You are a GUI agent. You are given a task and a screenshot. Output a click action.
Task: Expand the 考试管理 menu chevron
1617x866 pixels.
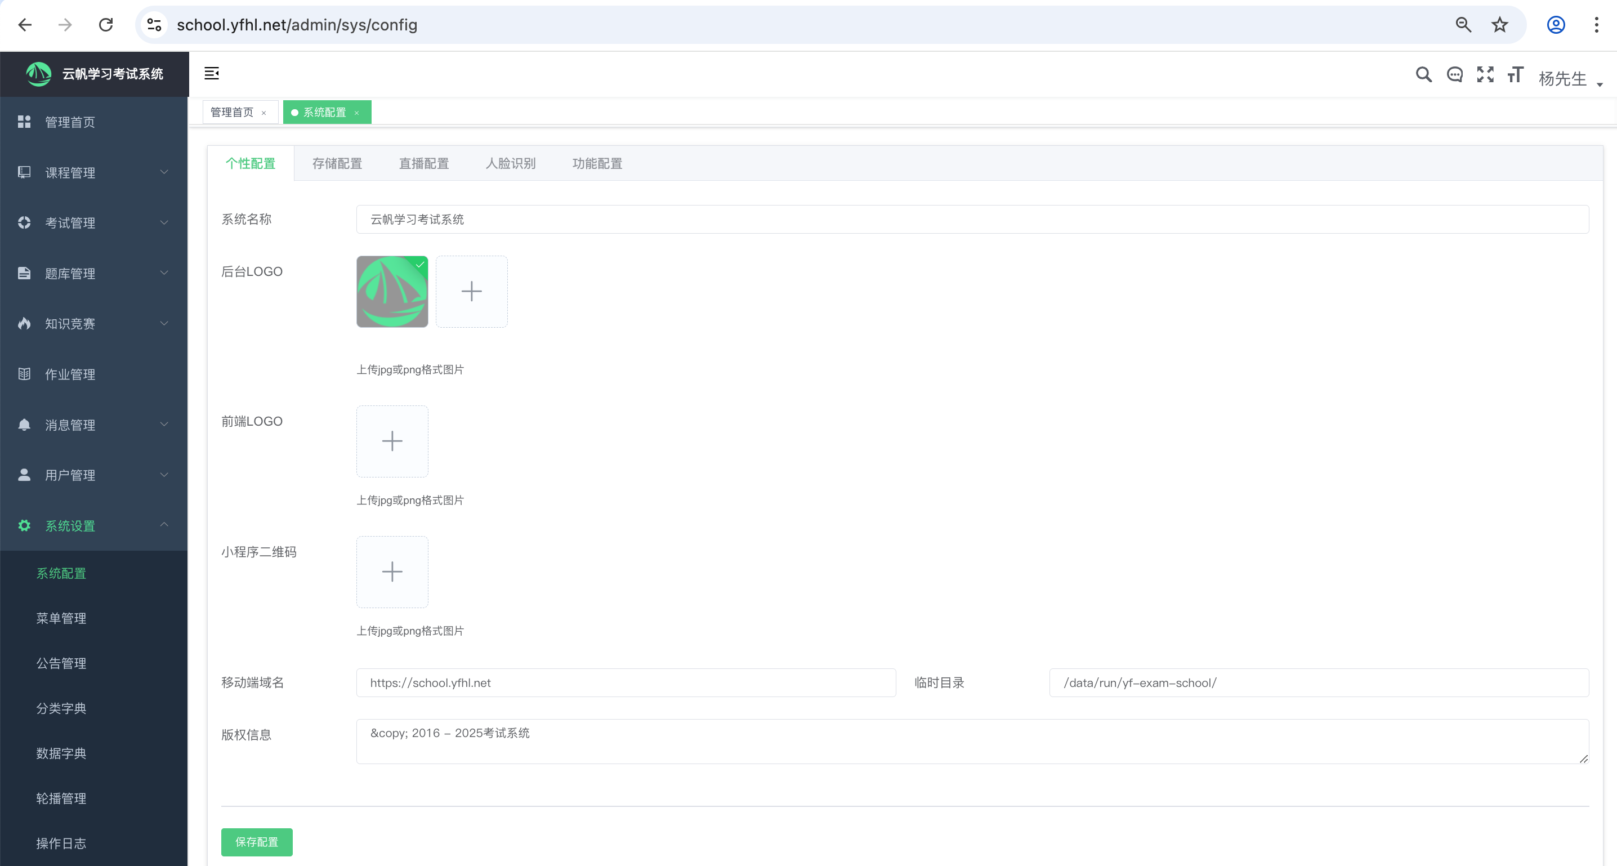tap(164, 222)
